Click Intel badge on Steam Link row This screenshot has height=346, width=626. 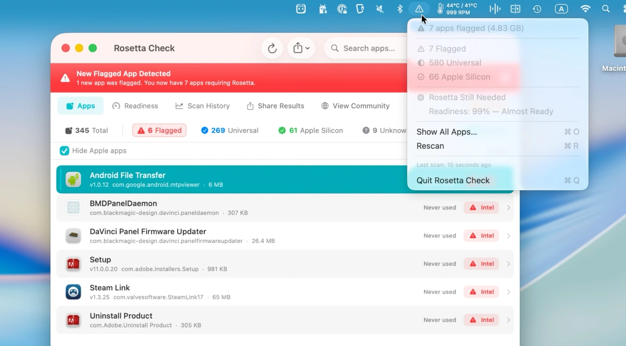tap(482, 292)
